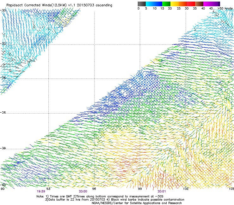
Task: Click the 'Data buffer is 22 hrs' note line
Action: [114, 200]
